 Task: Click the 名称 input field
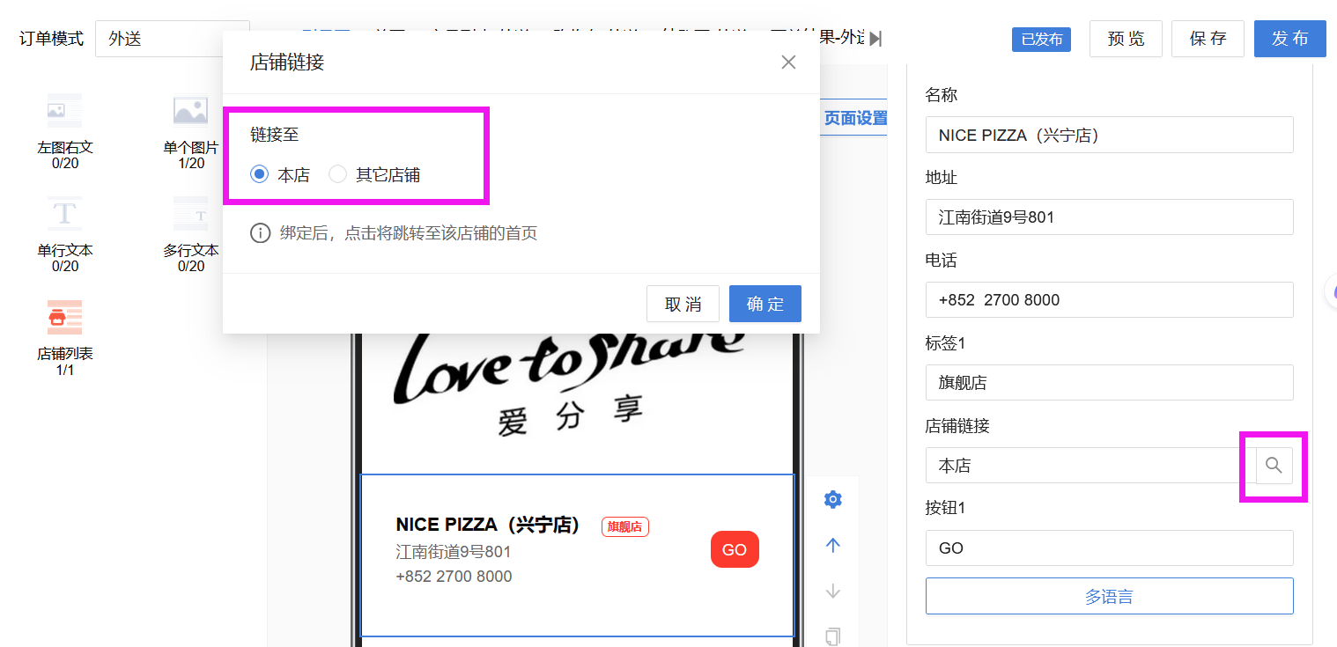1109,135
